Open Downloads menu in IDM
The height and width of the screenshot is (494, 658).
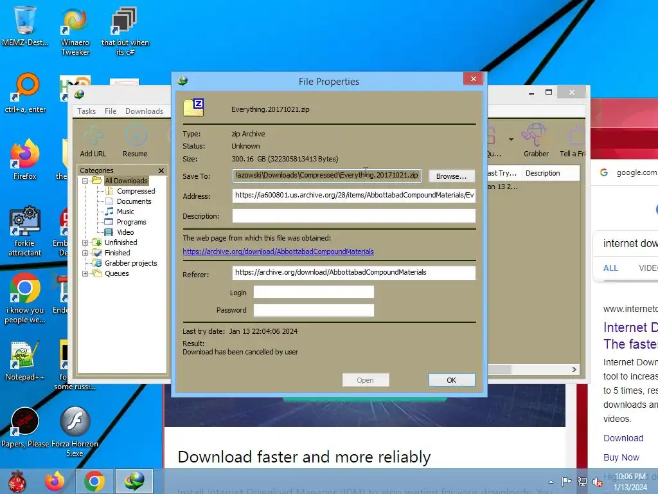tap(144, 111)
